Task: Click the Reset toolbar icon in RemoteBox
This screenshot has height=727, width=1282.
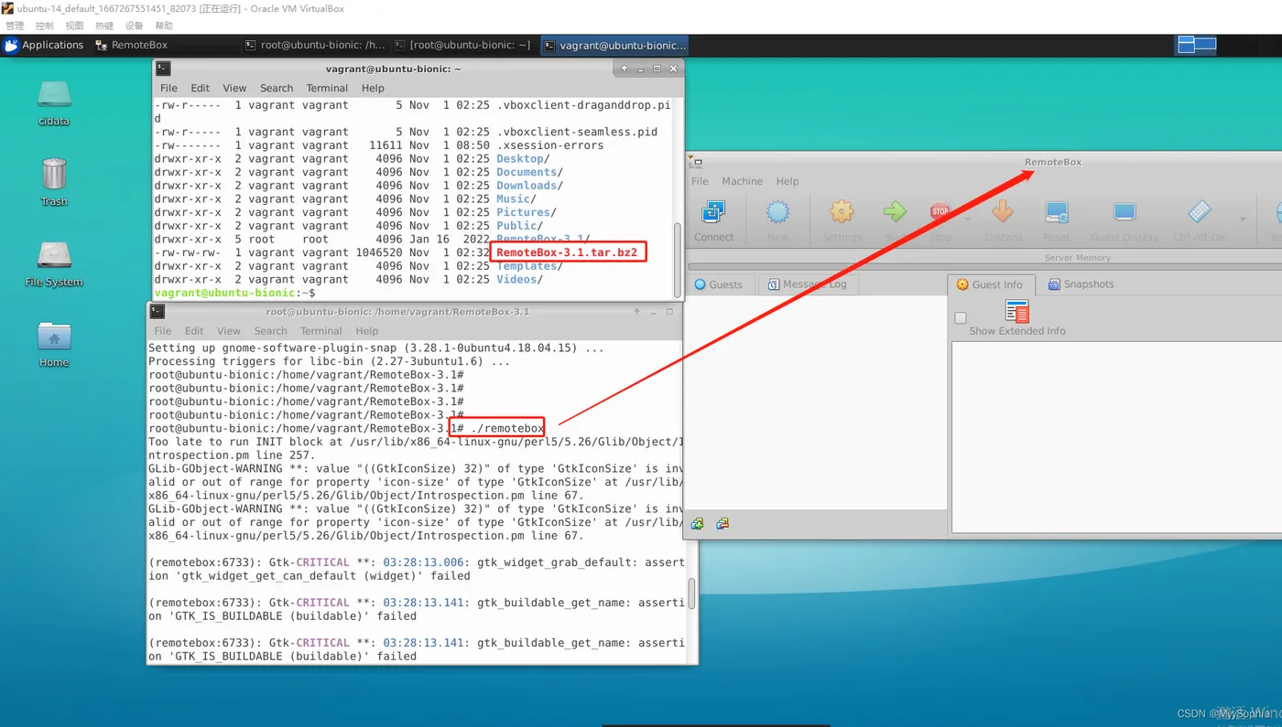Action: tap(1057, 212)
